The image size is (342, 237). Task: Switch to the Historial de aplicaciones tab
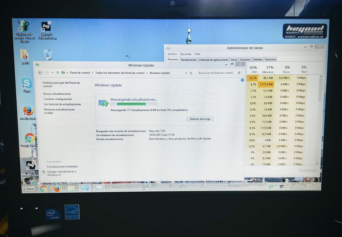tap(214, 60)
